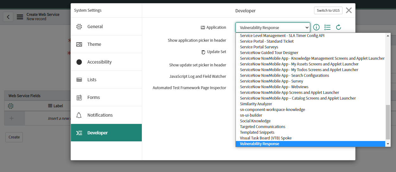Select NowMobile App – Catalog Screens option
396x172 pixels.
point(311,98)
